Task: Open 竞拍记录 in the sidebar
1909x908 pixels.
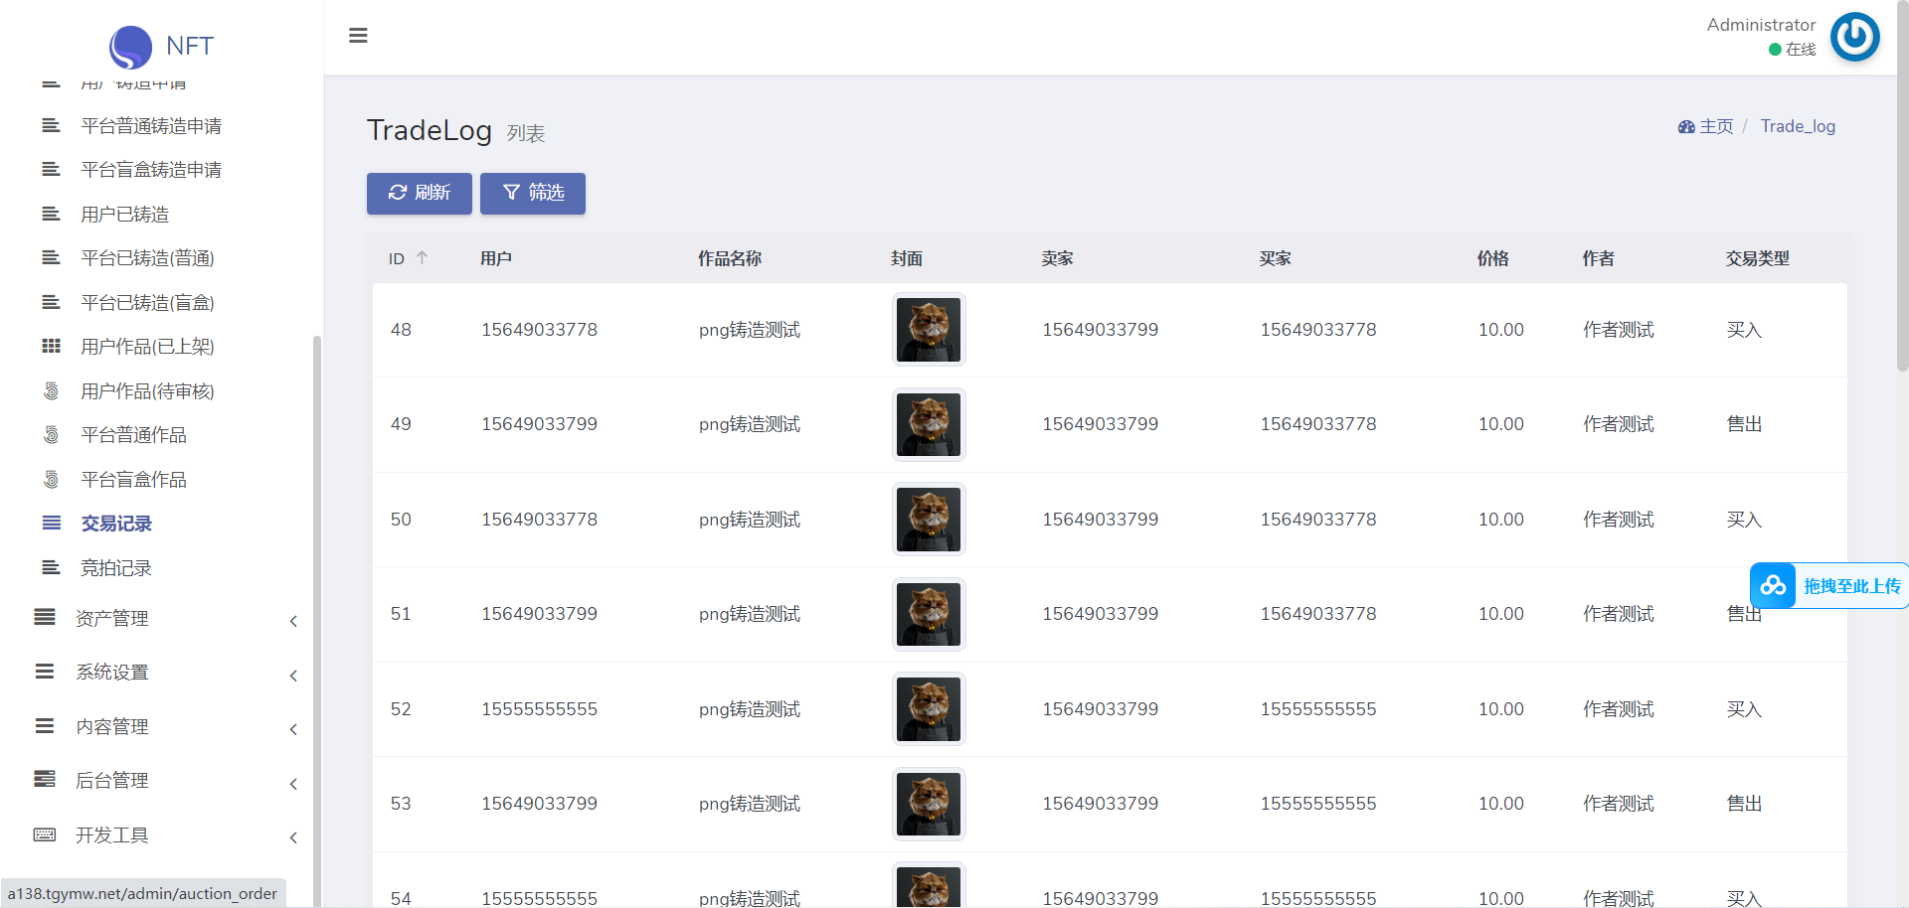Action: [x=116, y=568]
